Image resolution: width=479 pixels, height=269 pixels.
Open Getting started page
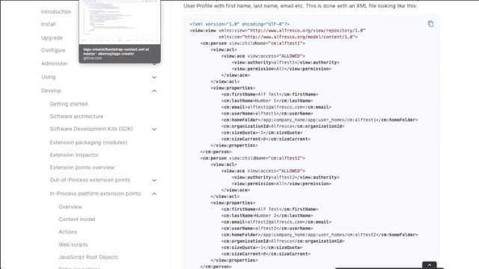[x=68, y=104]
